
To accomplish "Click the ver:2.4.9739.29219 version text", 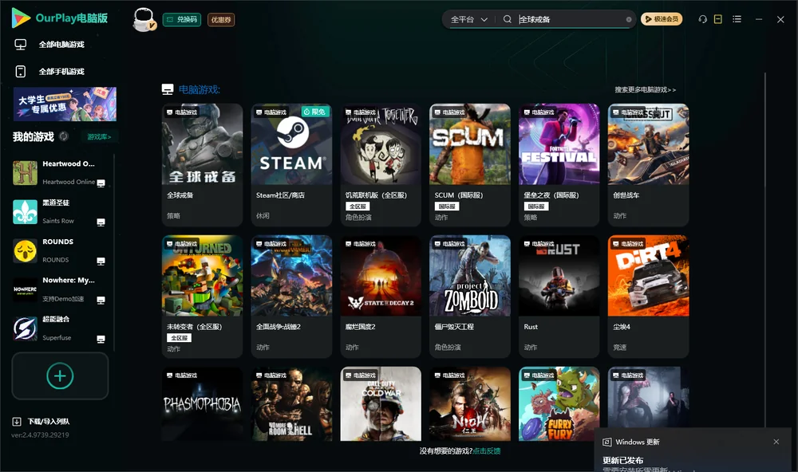I will [40, 435].
